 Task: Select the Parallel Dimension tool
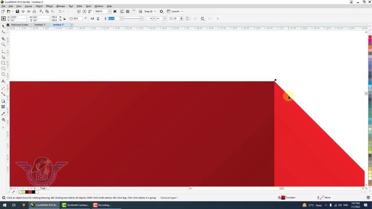click(3, 88)
